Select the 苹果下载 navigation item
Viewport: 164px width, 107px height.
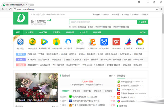point(57,32)
